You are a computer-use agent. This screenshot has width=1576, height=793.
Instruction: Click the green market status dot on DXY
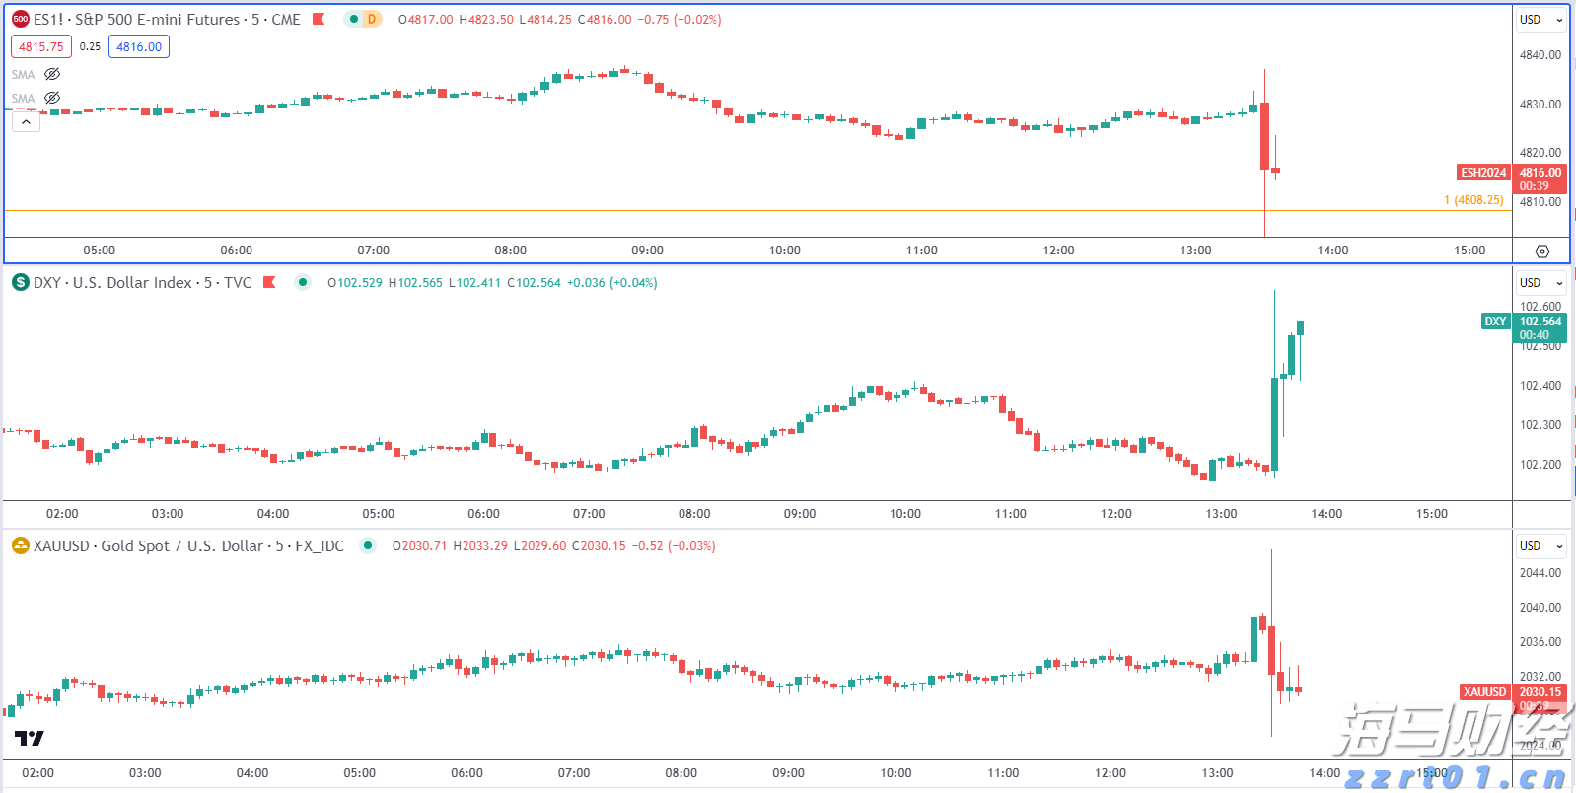(303, 282)
